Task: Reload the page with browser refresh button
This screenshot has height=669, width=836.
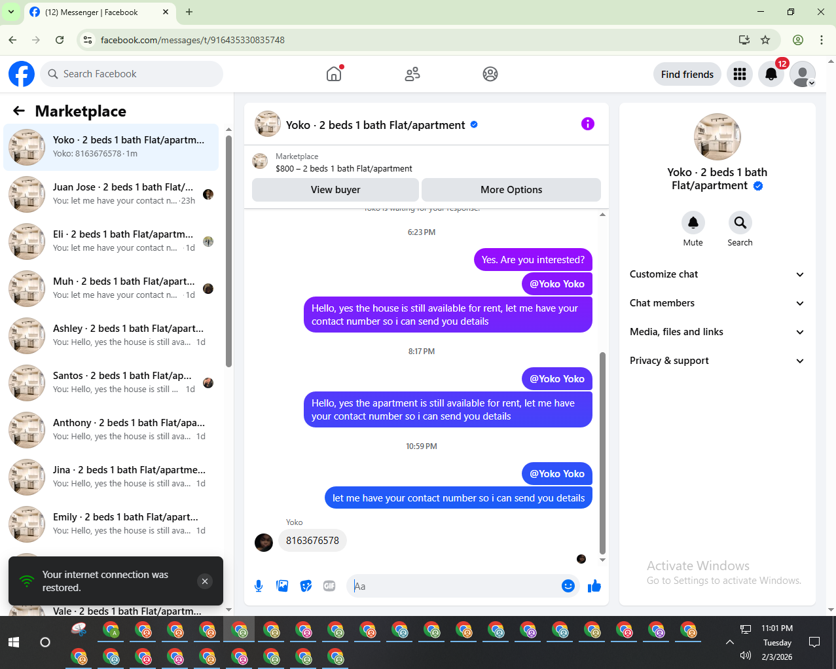Action: pyautogui.click(x=60, y=40)
